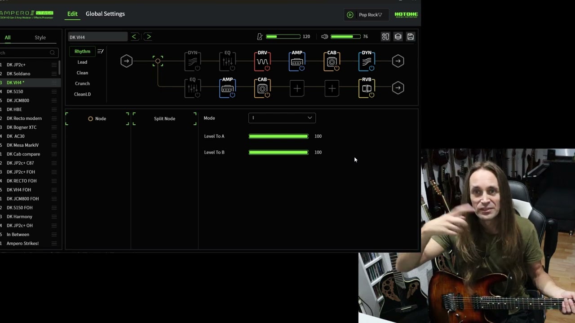Click the speaker volume icon
The height and width of the screenshot is (323, 575).
tap(325, 37)
